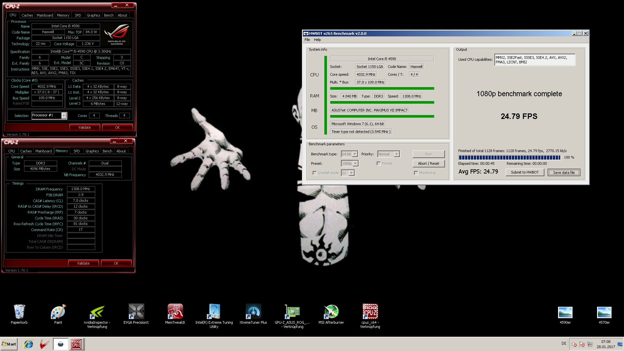
Task: Open the cpuz_x64 desktop shortcut
Action: [370, 316]
